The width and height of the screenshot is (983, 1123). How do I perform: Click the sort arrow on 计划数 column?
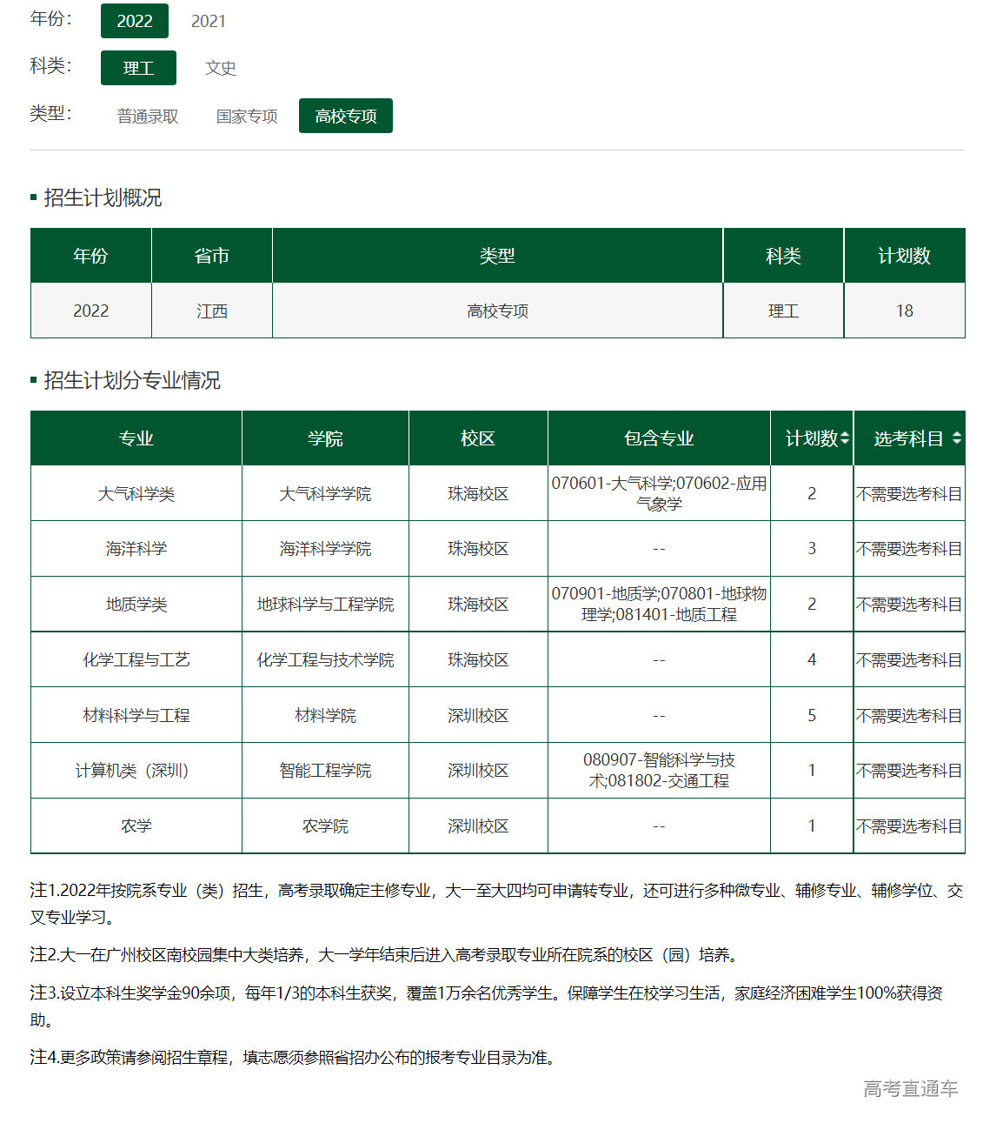click(x=847, y=438)
